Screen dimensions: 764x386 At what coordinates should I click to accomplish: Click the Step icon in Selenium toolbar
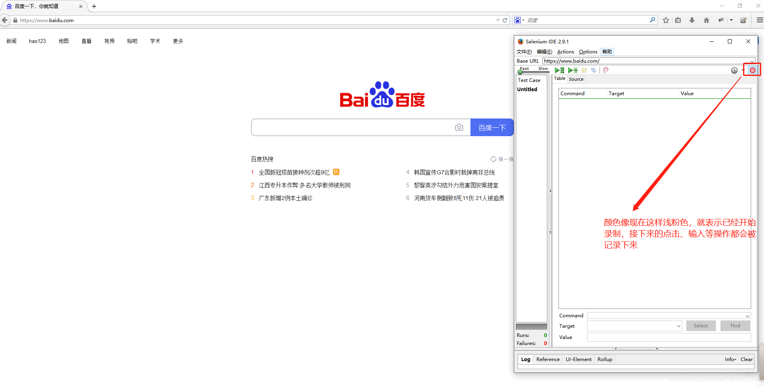[x=594, y=70]
